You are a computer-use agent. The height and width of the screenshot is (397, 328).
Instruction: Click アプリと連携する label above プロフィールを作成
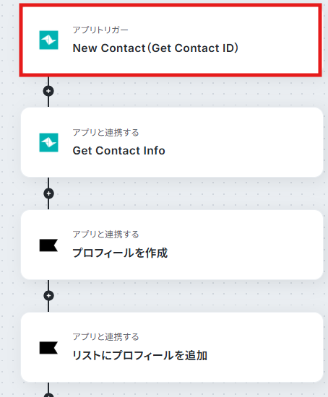[x=105, y=234]
